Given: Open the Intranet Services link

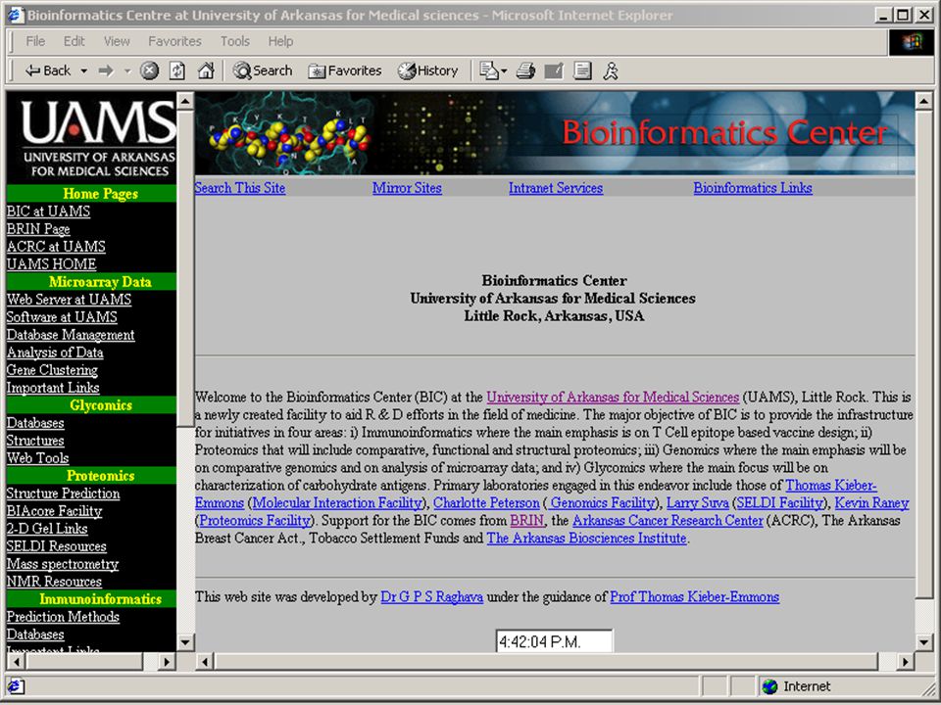Looking at the screenshot, I should [x=556, y=188].
